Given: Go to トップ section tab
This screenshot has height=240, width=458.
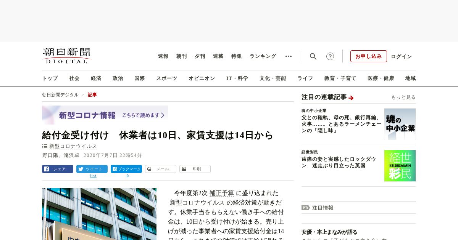Looking at the screenshot, I should click(50, 78).
